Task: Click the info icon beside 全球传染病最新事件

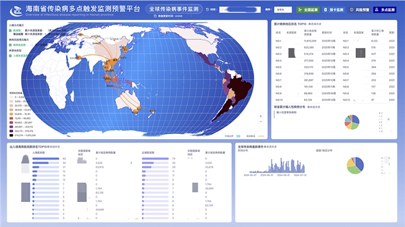Action: point(265,147)
